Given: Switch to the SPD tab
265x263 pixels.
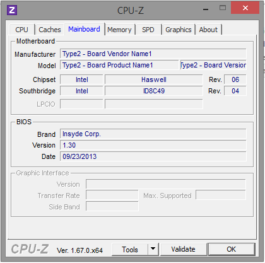Looking at the screenshot, I should [148, 30].
